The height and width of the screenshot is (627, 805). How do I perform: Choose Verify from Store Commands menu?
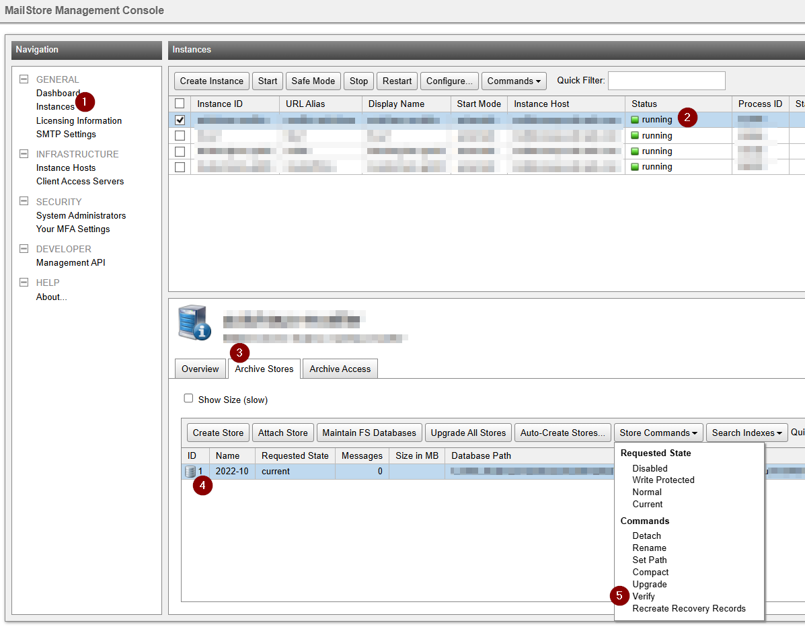tap(644, 597)
